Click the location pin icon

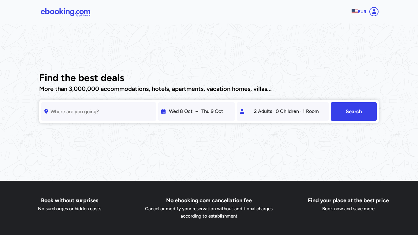point(46,111)
